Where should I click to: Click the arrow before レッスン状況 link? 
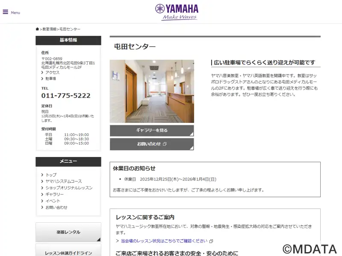[117, 241]
